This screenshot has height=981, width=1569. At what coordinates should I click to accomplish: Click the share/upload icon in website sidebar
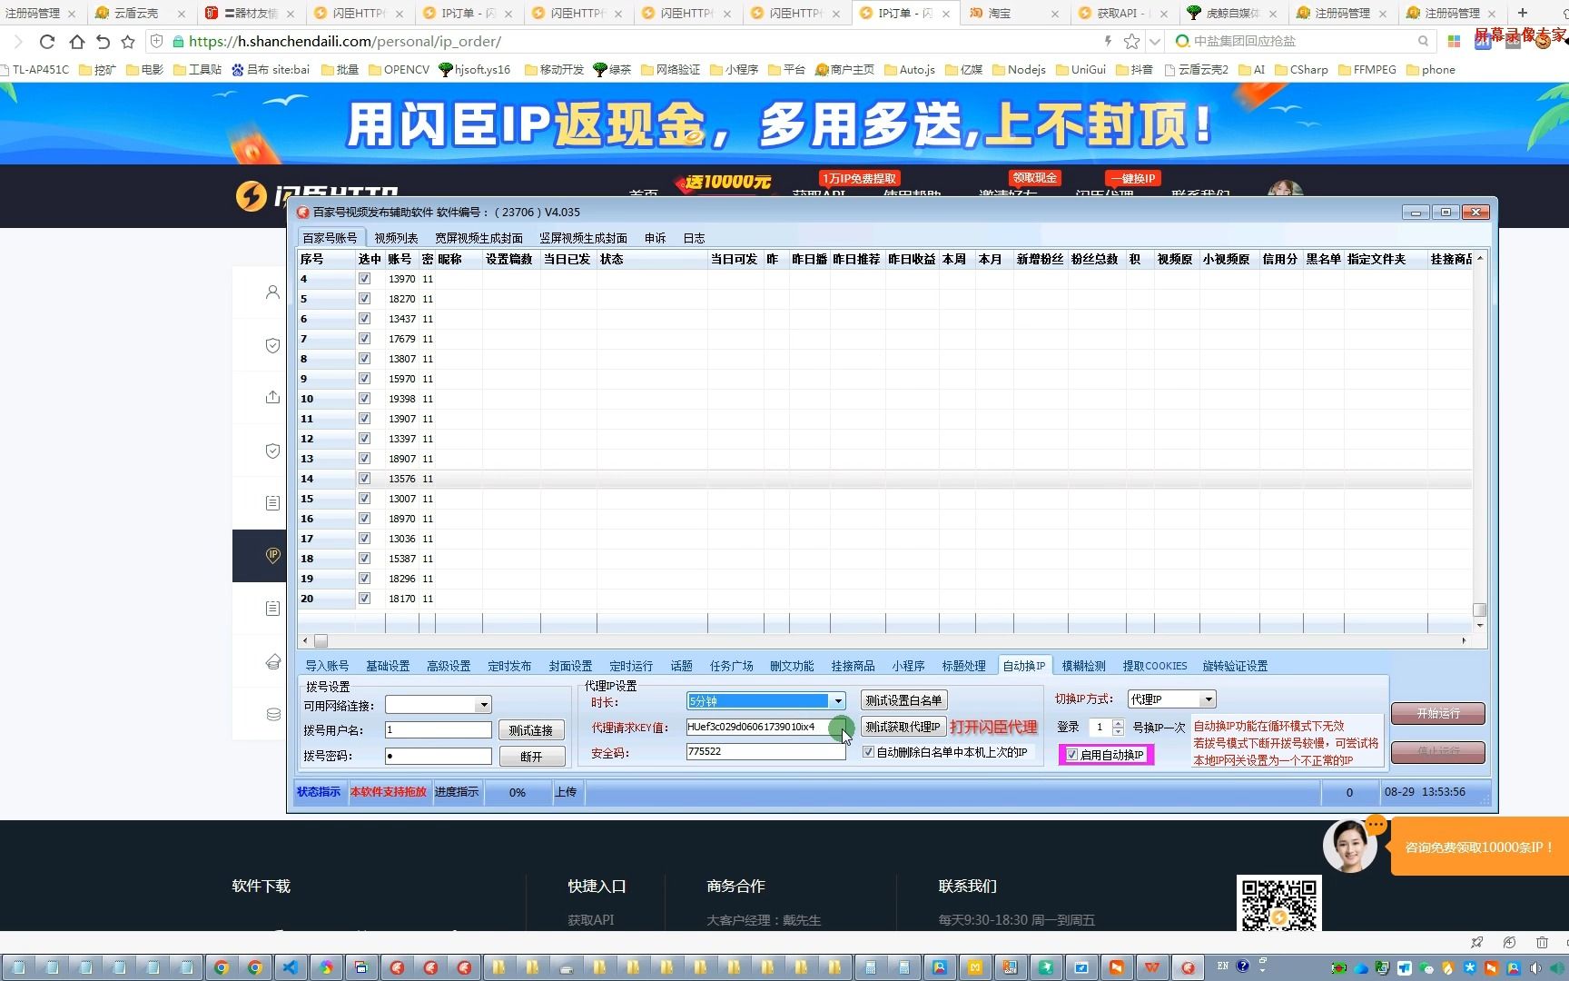click(272, 397)
